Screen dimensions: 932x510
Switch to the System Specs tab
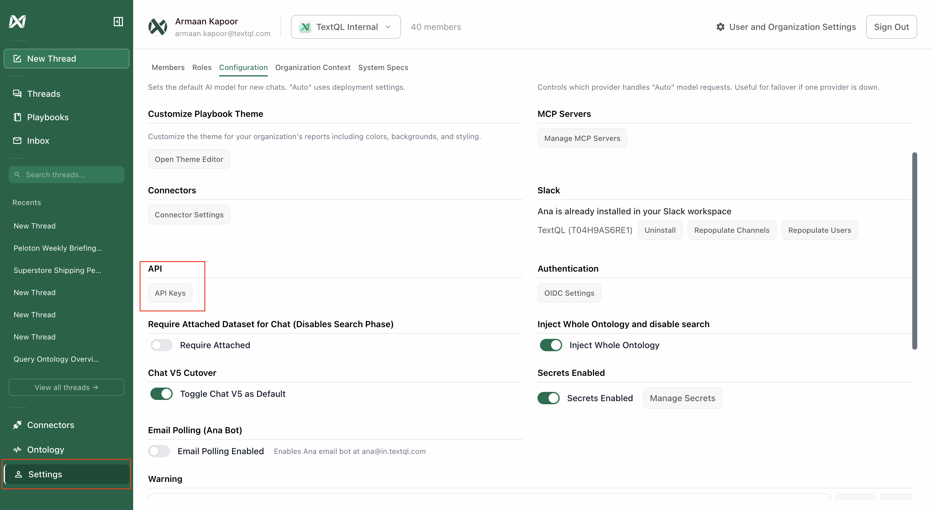click(383, 67)
